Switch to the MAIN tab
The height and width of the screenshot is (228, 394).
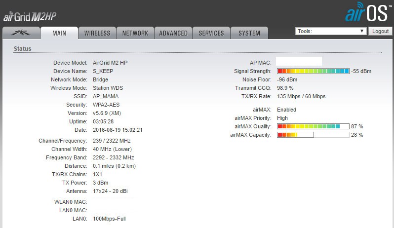(x=59, y=33)
